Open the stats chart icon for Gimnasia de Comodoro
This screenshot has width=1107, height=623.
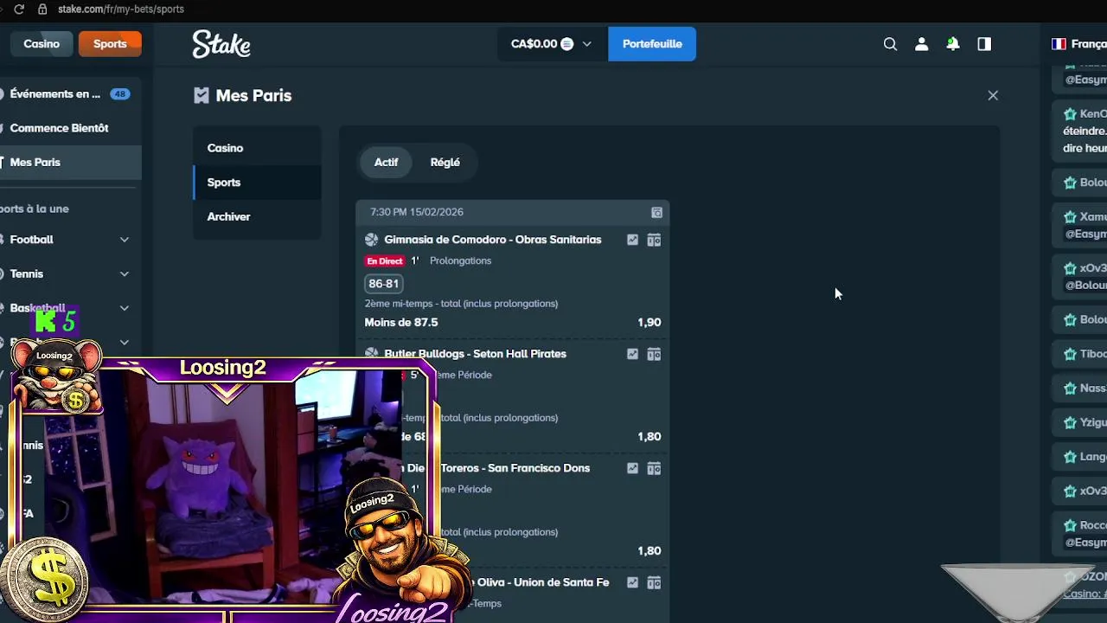tap(632, 240)
